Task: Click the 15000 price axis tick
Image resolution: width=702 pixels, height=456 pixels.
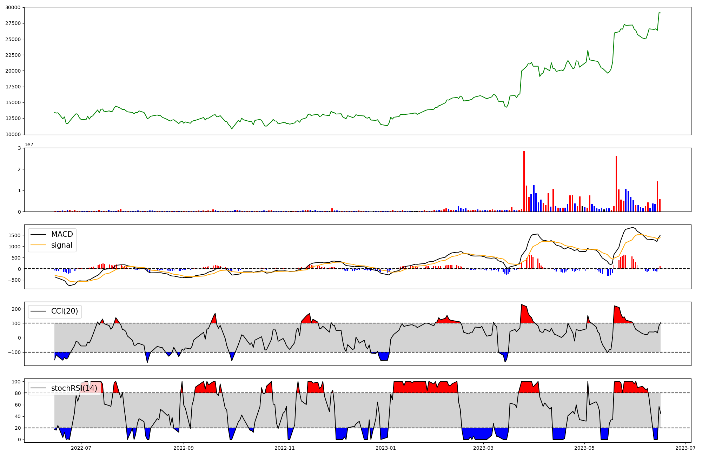Action: coord(13,102)
